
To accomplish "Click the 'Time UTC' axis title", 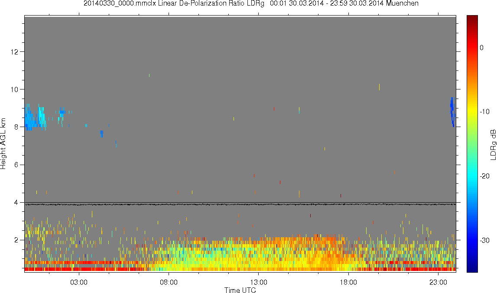I will (x=240, y=290).
